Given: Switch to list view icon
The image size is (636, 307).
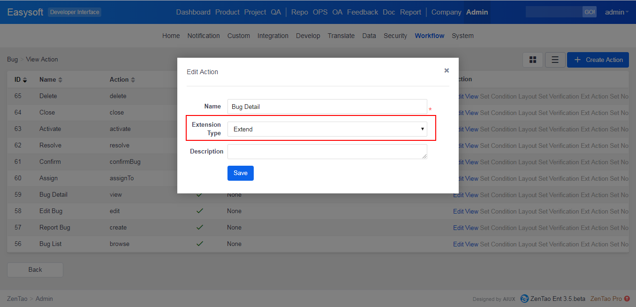Looking at the screenshot, I should [555, 60].
